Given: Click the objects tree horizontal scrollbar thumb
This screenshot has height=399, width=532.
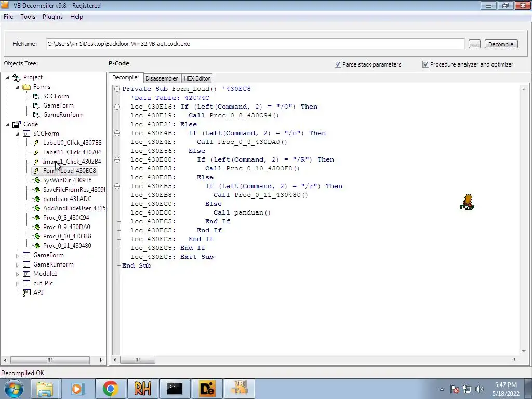Looking at the screenshot, I should coord(50,360).
